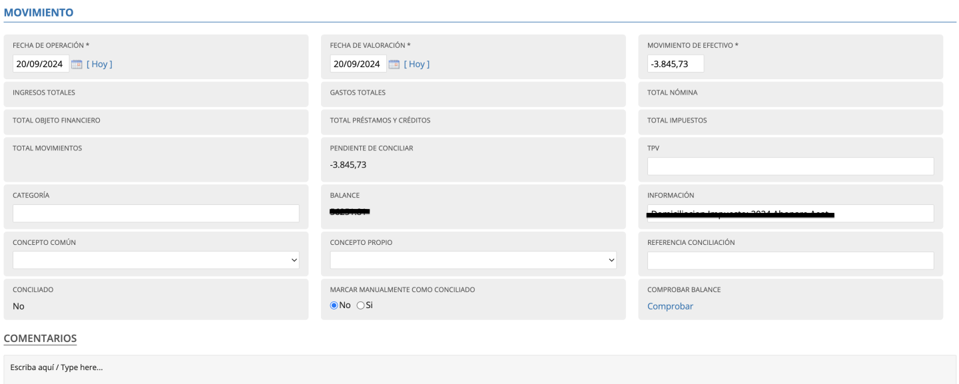Focus the Información text field
Image resolution: width=959 pixels, height=384 pixels.
tap(790, 213)
